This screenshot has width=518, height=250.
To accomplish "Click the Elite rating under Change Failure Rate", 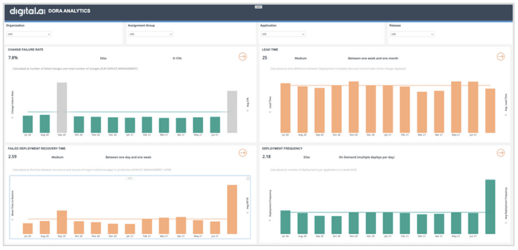I will 103,59.
